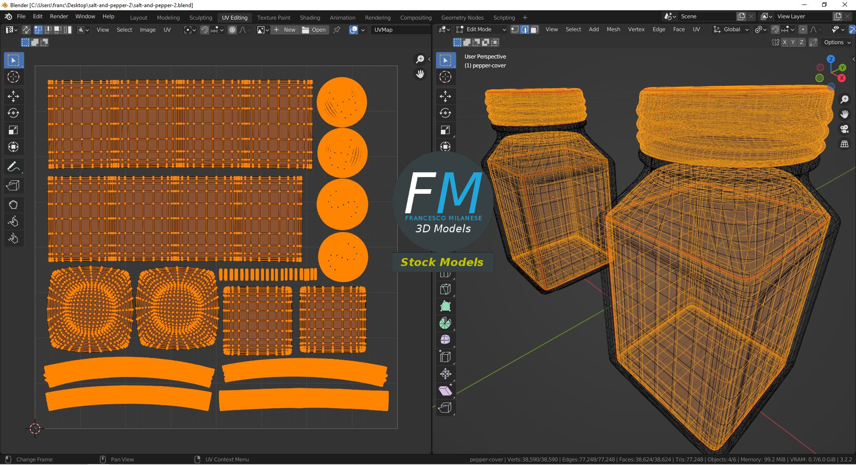The height and width of the screenshot is (465, 856).
Task: Select the Smooth vertices tool in the 3D viewport
Action: 445,340
